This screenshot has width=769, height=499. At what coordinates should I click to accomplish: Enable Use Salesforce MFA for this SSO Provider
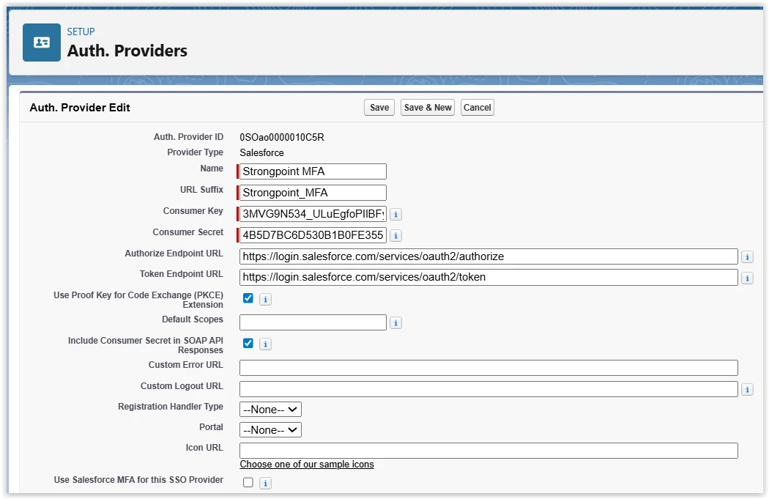tap(248, 482)
